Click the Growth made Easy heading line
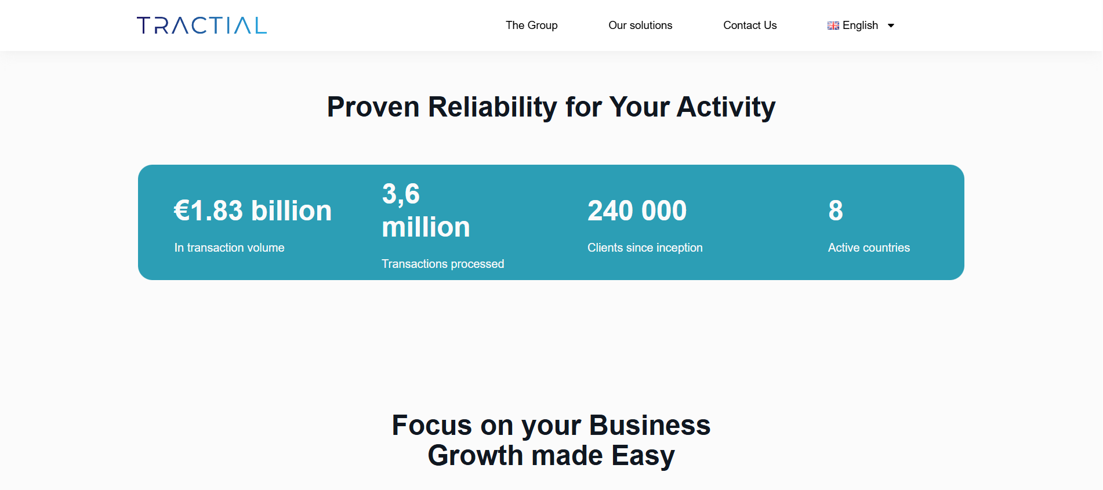 click(x=551, y=456)
